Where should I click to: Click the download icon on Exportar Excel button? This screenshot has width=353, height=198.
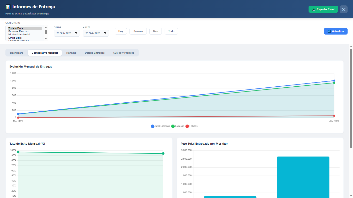(313, 9)
